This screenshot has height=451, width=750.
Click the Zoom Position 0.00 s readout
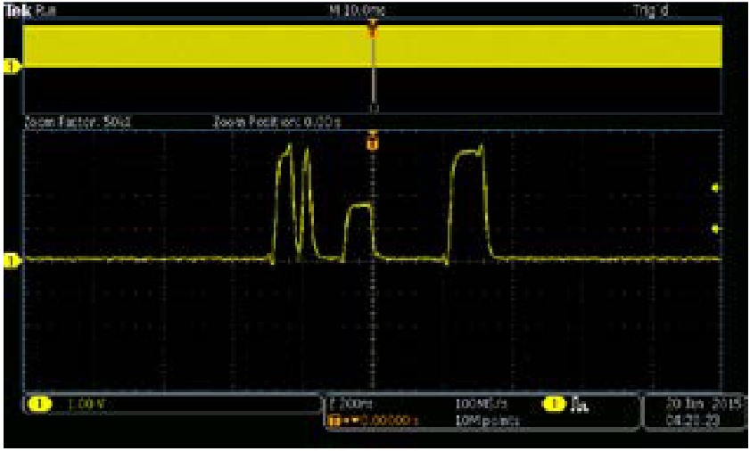[277, 122]
